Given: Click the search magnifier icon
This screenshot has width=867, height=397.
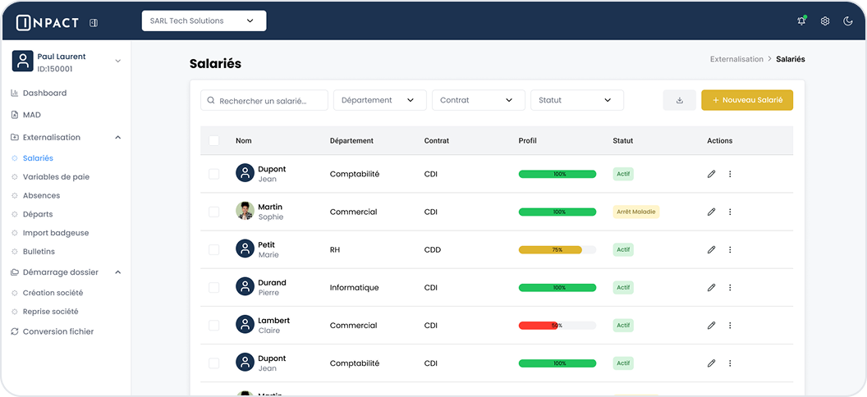Looking at the screenshot, I should [x=211, y=101].
